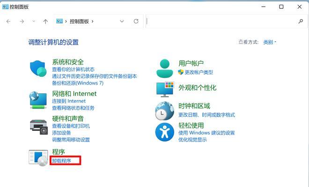
Task: Click the Network and Internet globe icon
Action: (38, 100)
